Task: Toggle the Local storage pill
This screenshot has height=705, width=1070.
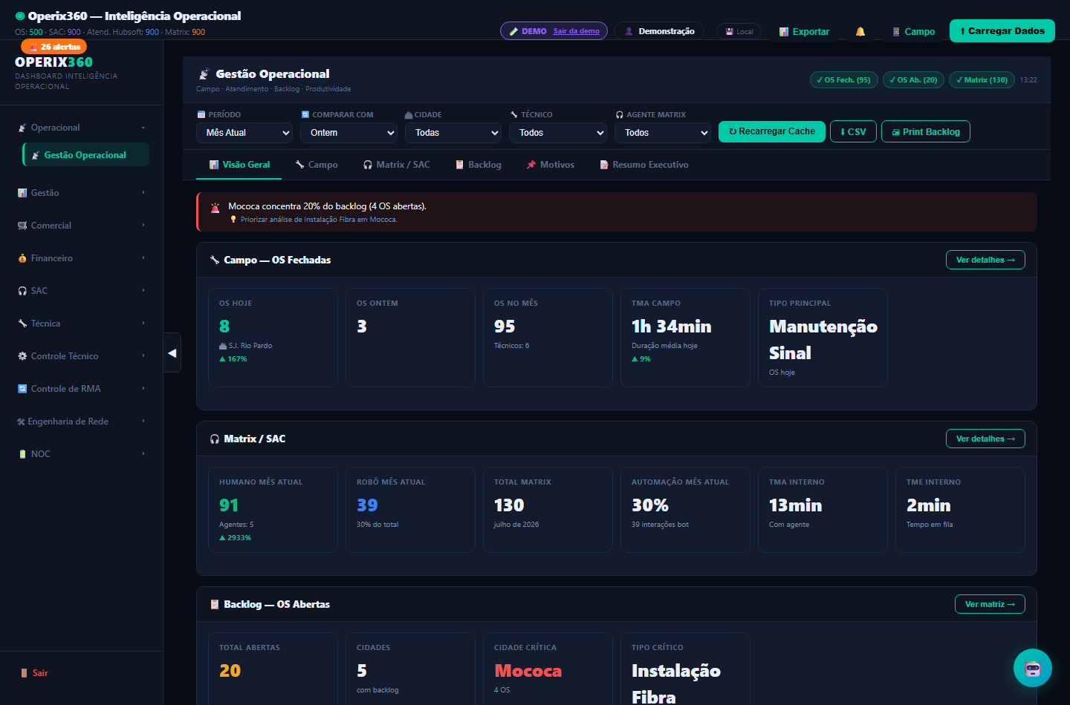Action: [739, 31]
